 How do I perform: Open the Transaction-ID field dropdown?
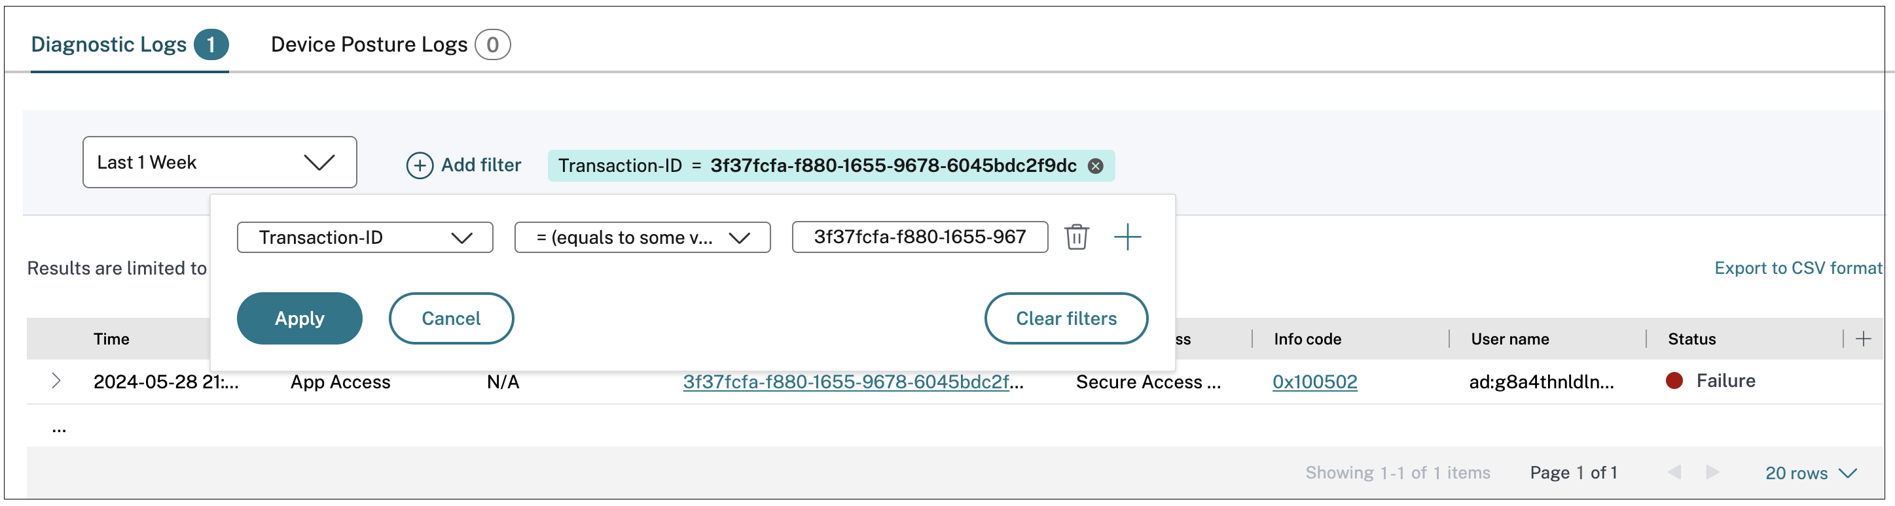point(365,238)
